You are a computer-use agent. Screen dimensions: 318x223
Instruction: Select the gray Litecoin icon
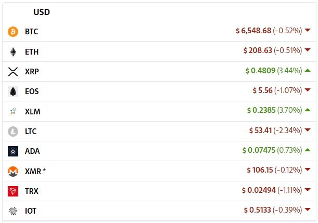coord(13,132)
